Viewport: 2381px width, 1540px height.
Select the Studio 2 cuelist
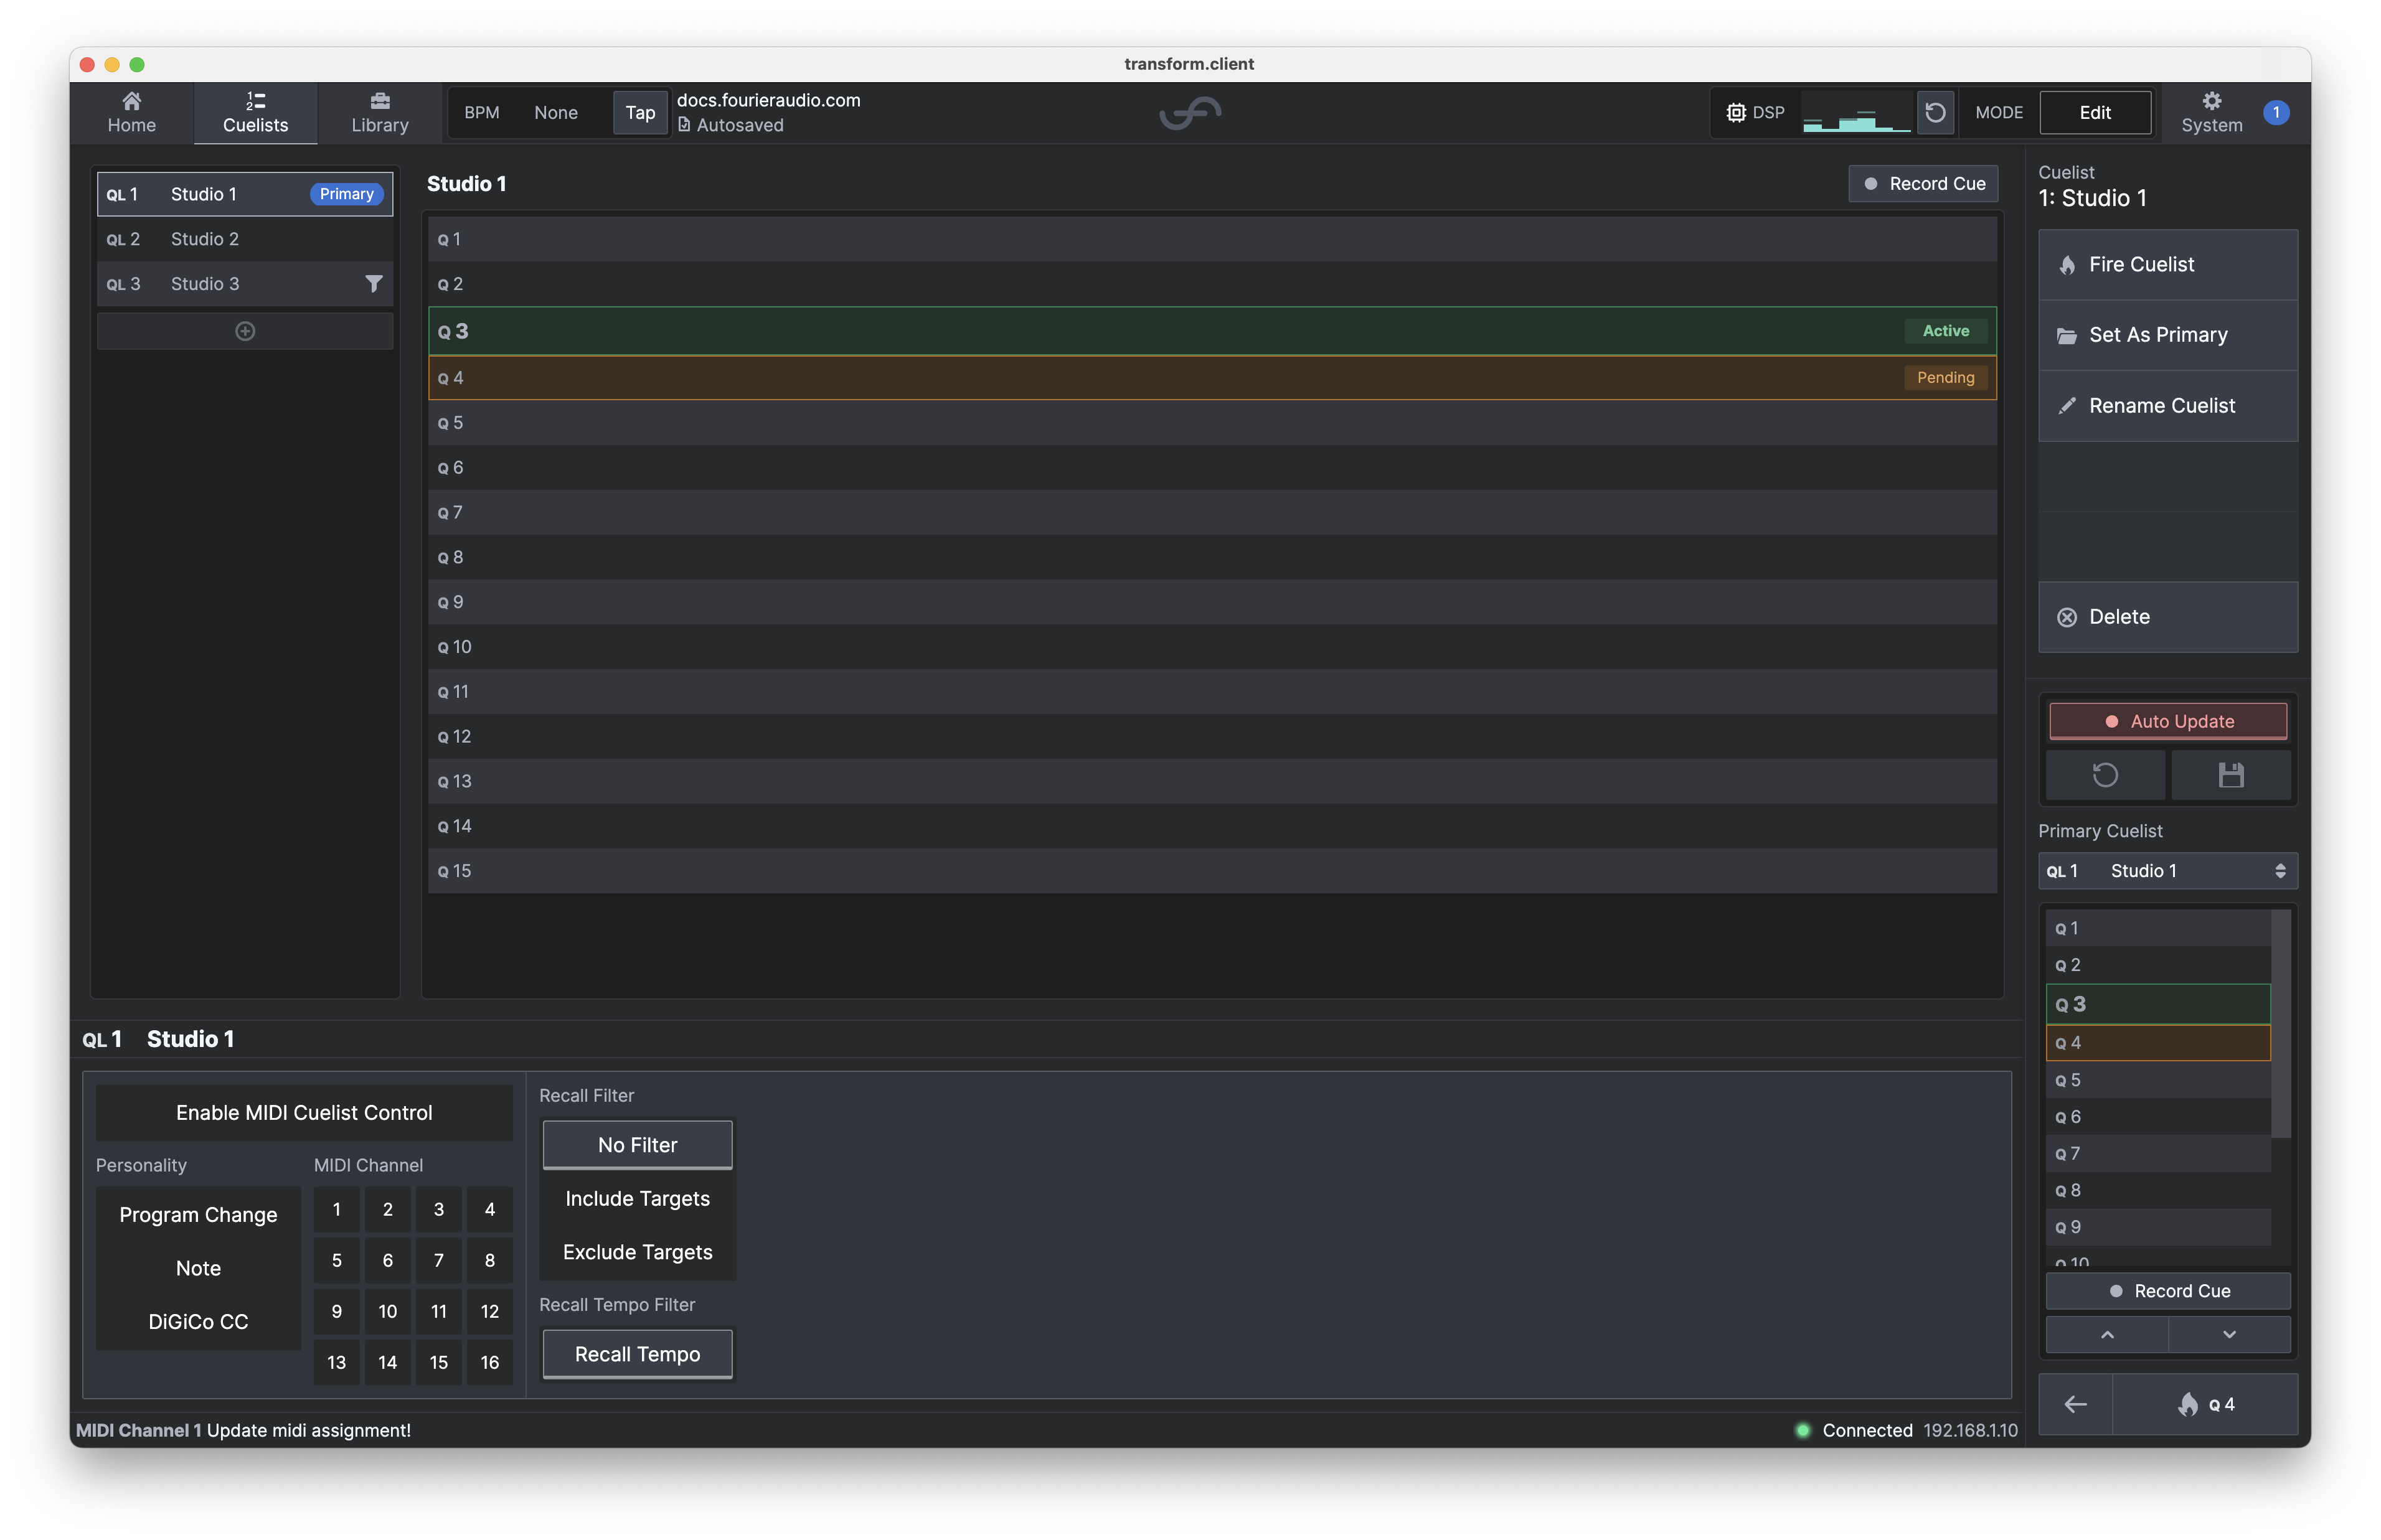[x=244, y=239]
